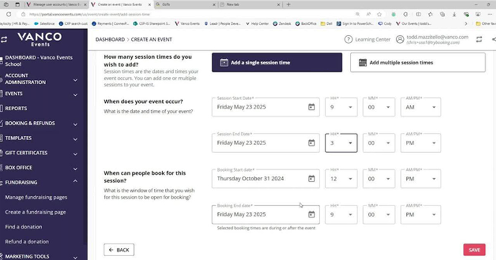The height and width of the screenshot is (260, 496).
Task: Open the session start AM/PM dropdown
Action: 420,107
